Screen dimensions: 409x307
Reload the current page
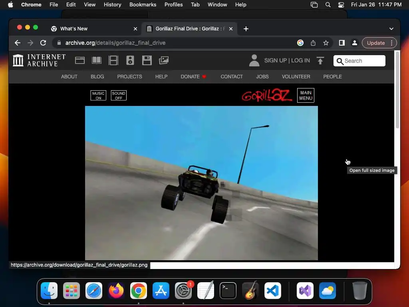coord(43,43)
